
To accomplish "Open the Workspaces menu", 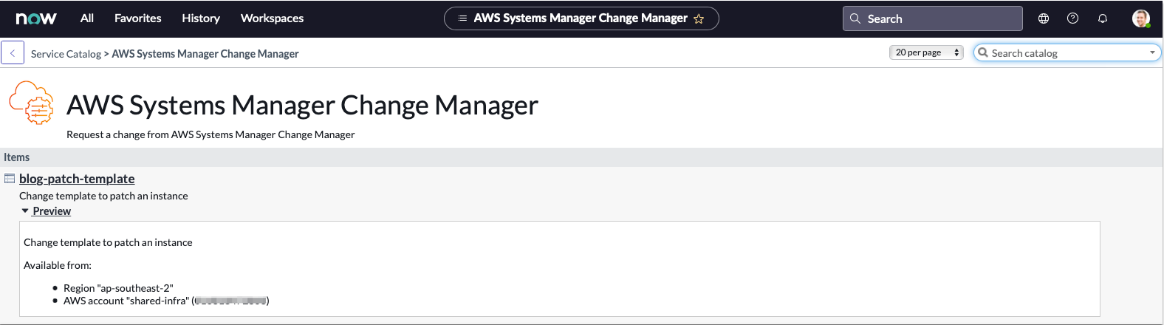I will [x=272, y=18].
